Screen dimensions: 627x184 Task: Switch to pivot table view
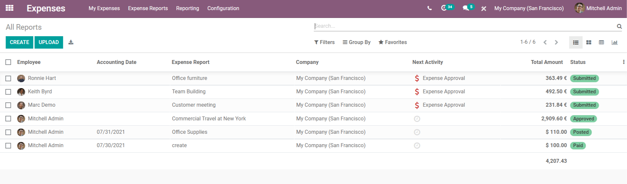[601, 42]
